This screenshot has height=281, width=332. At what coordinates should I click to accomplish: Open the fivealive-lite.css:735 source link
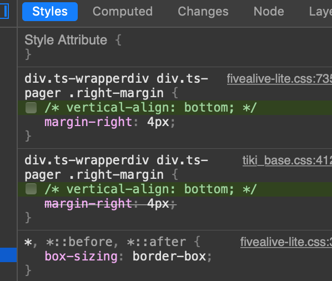coord(279,79)
